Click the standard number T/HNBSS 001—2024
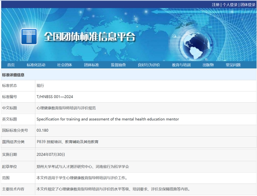 click(55, 97)
